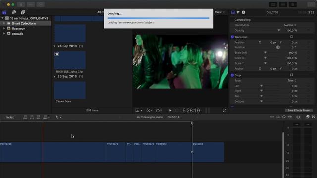Click the viewer timecode 5:28:19 display
Viewport: 317px width, 178px height.
click(191, 110)
